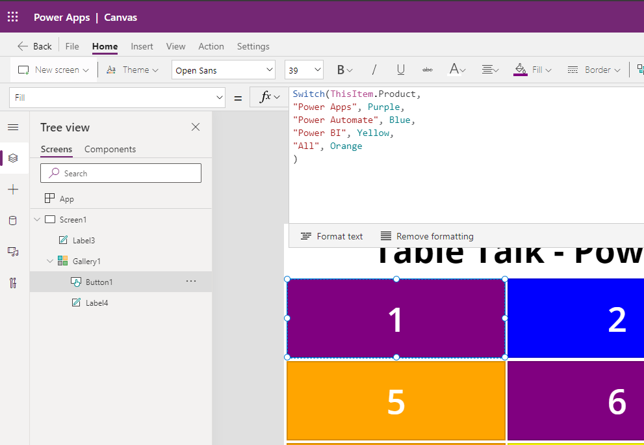Open the font color picker
This screenshot has width=644, height=445.
click(x=457, y=70)
